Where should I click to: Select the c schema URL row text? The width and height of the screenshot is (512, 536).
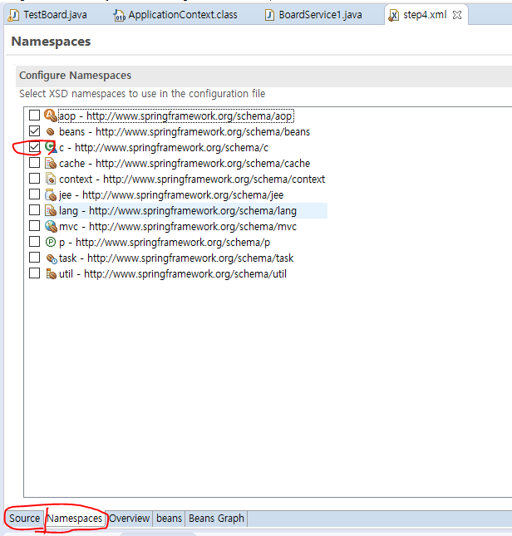pyautogui.click(x=164, y=147)
